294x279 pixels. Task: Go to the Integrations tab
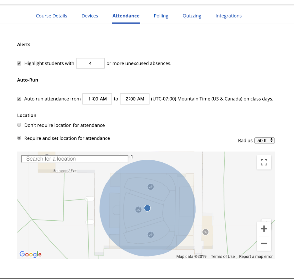point(228,16)
